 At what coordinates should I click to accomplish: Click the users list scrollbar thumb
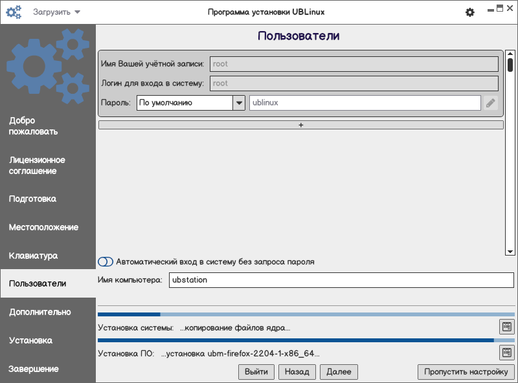point(510,65)
